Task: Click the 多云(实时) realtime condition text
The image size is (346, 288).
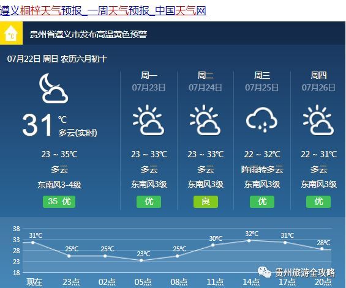Action: [x=78, y=133]
